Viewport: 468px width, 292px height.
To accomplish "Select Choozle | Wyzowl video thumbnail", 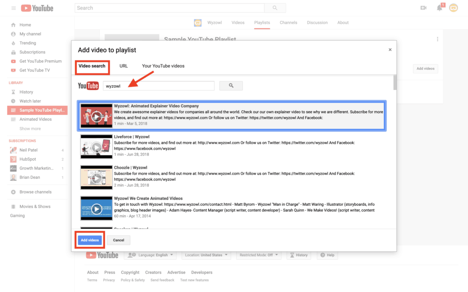I will click(96, 177).
